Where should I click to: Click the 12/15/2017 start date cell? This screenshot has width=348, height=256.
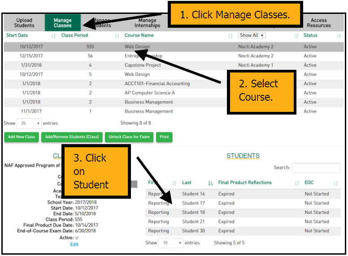[31, 56]
